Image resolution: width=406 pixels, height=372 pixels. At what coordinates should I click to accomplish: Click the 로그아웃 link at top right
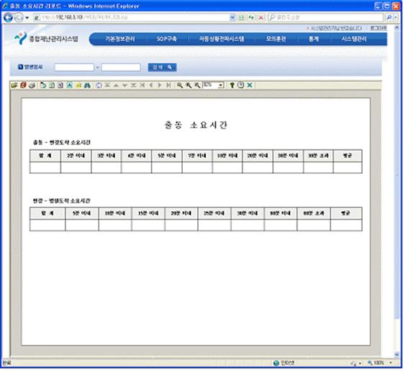click(x=379, y=28)
